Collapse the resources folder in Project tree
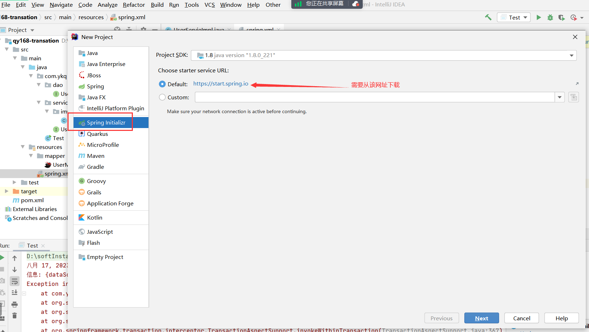The image size is (589, 332). click(23, 147)
